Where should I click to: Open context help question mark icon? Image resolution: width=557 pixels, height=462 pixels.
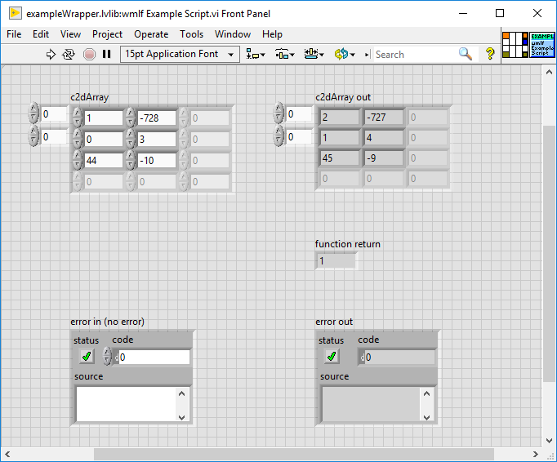coord(490,54)
